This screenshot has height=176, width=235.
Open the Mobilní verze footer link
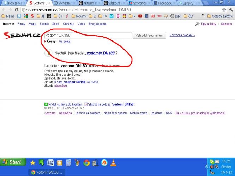coord(138,113)
